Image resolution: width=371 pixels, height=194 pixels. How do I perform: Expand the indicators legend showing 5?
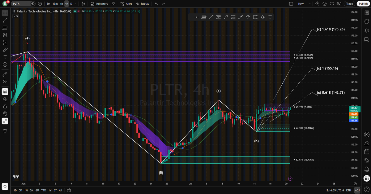15,16
